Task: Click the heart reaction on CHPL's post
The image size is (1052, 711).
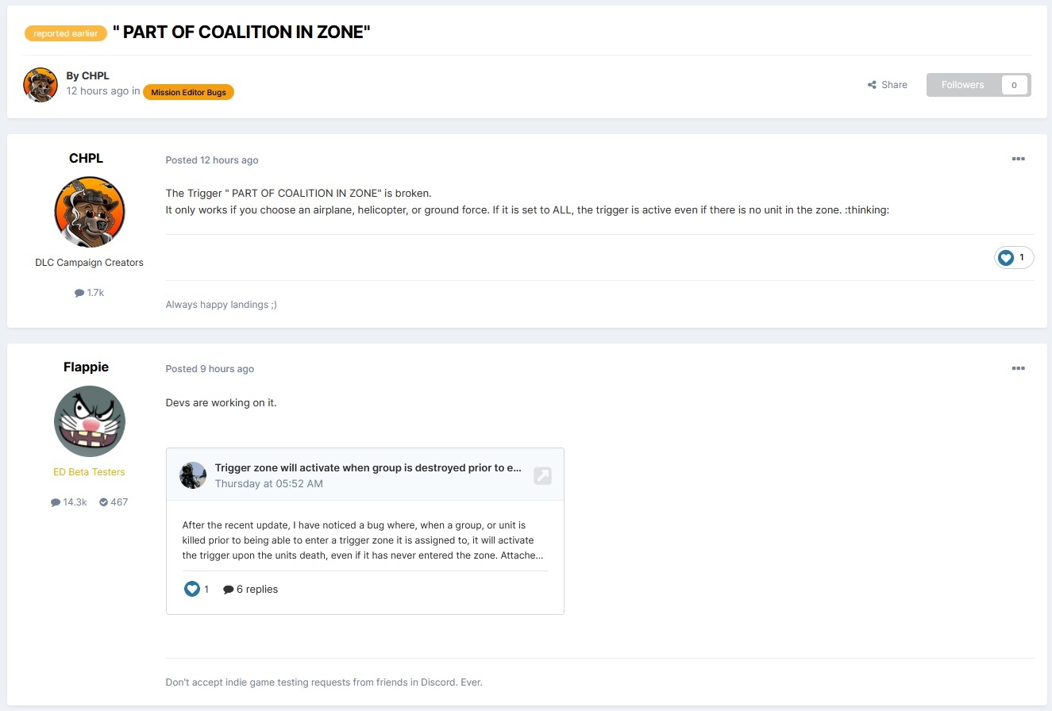Action: [x=1006, y=258]
